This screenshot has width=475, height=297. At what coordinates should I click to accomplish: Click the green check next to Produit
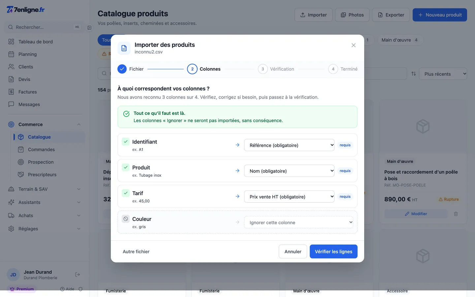(x=126, y=167)
